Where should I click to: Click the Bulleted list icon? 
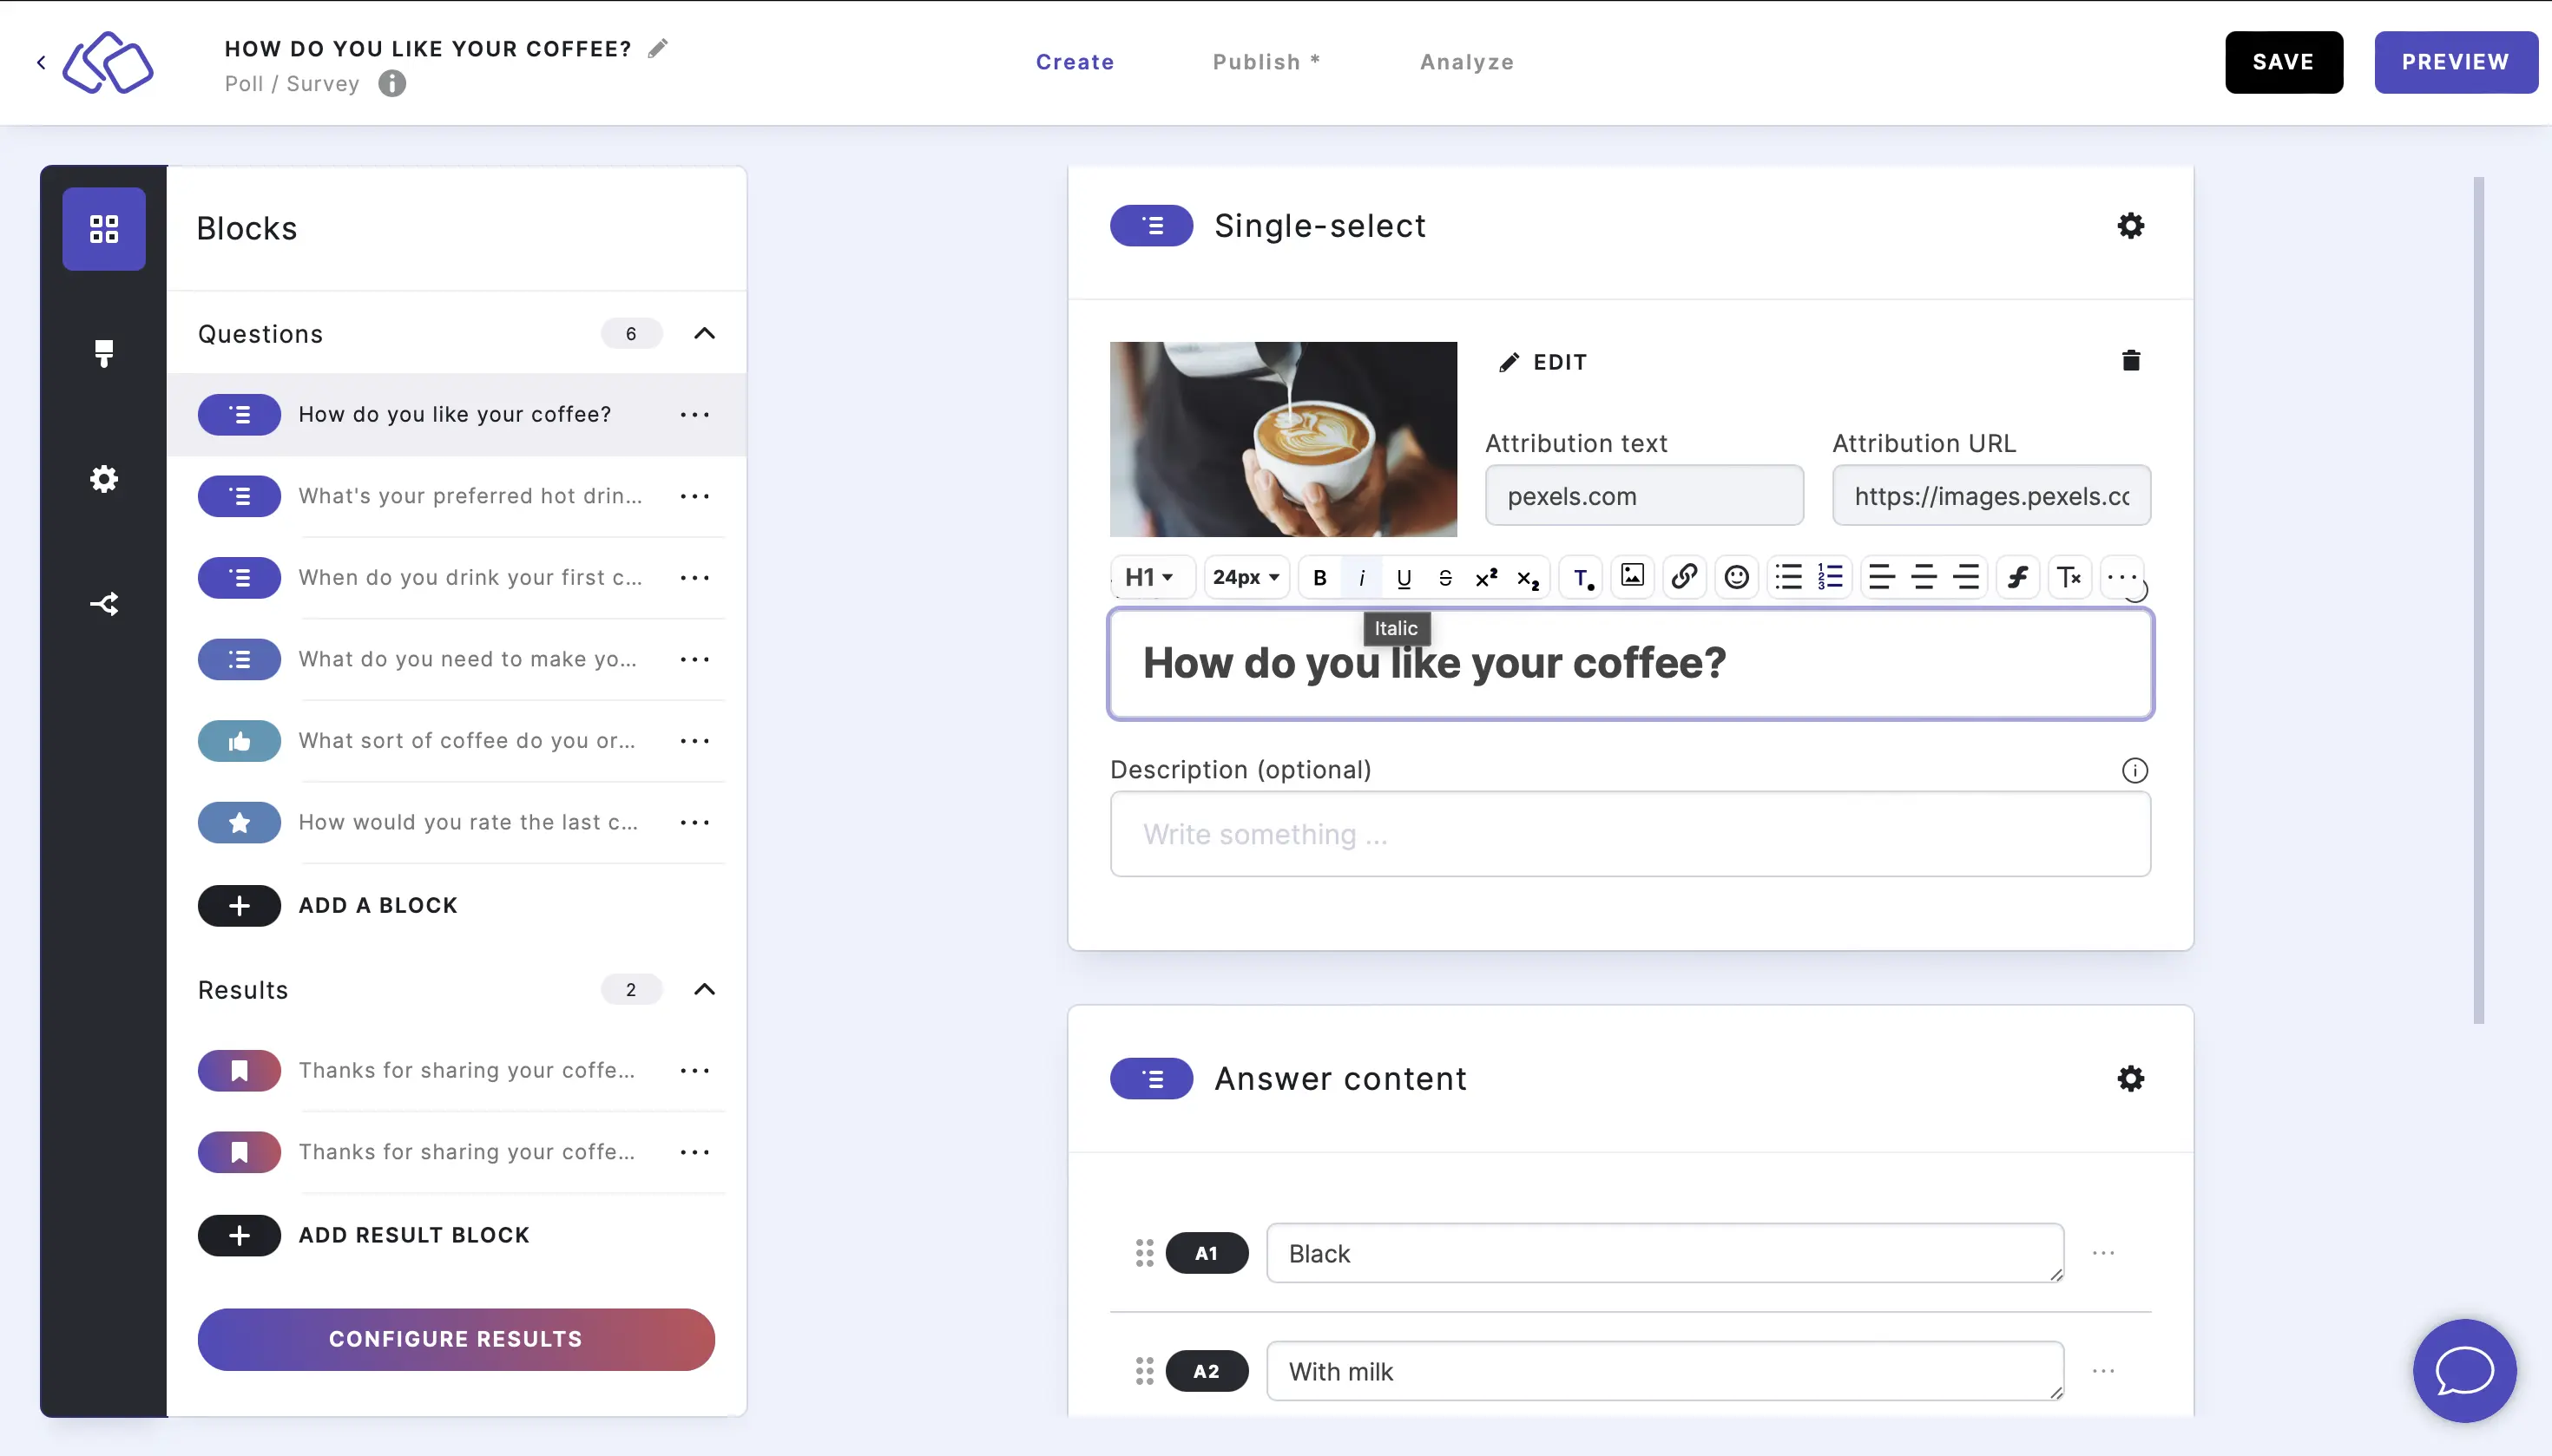point(1786,576)
